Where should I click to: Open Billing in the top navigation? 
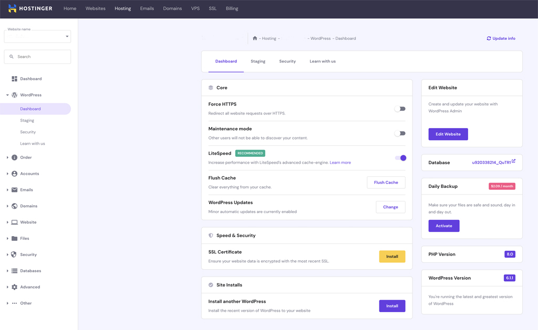click(232, 8)
